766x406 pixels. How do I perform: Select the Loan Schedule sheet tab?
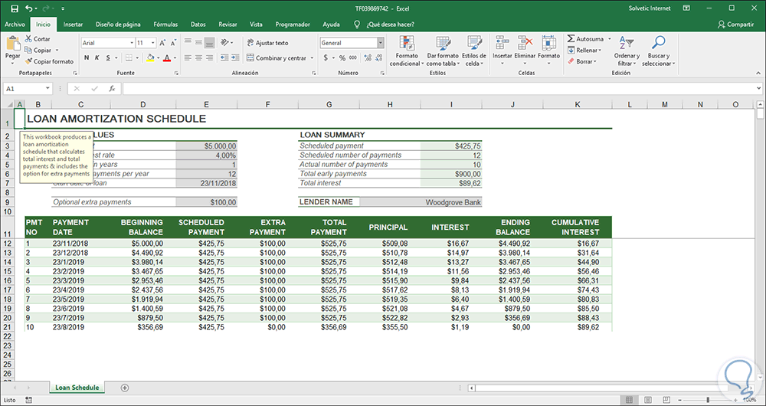pyautogui.click(x=77, y=388)
